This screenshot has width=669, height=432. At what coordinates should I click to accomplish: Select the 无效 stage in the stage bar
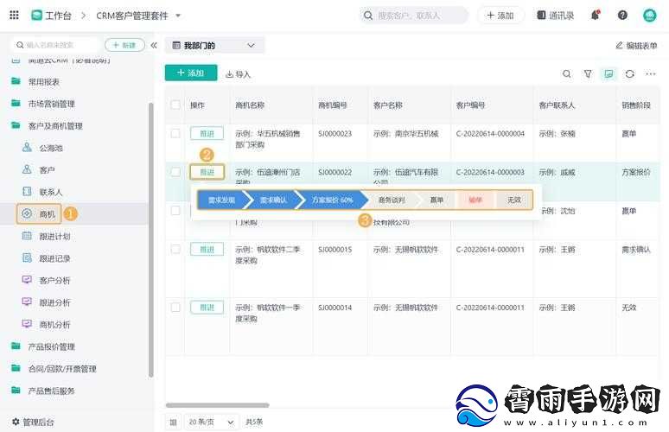[514, 200]
